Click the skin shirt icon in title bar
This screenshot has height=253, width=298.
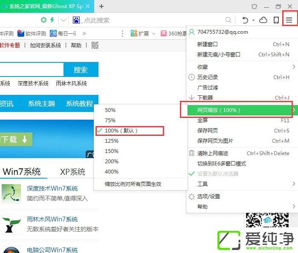click(255, 6)
